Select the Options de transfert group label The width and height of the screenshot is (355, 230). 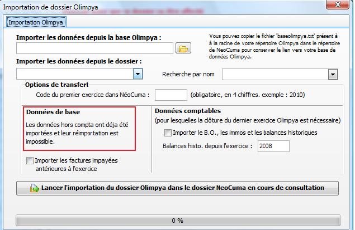(56, 85)
